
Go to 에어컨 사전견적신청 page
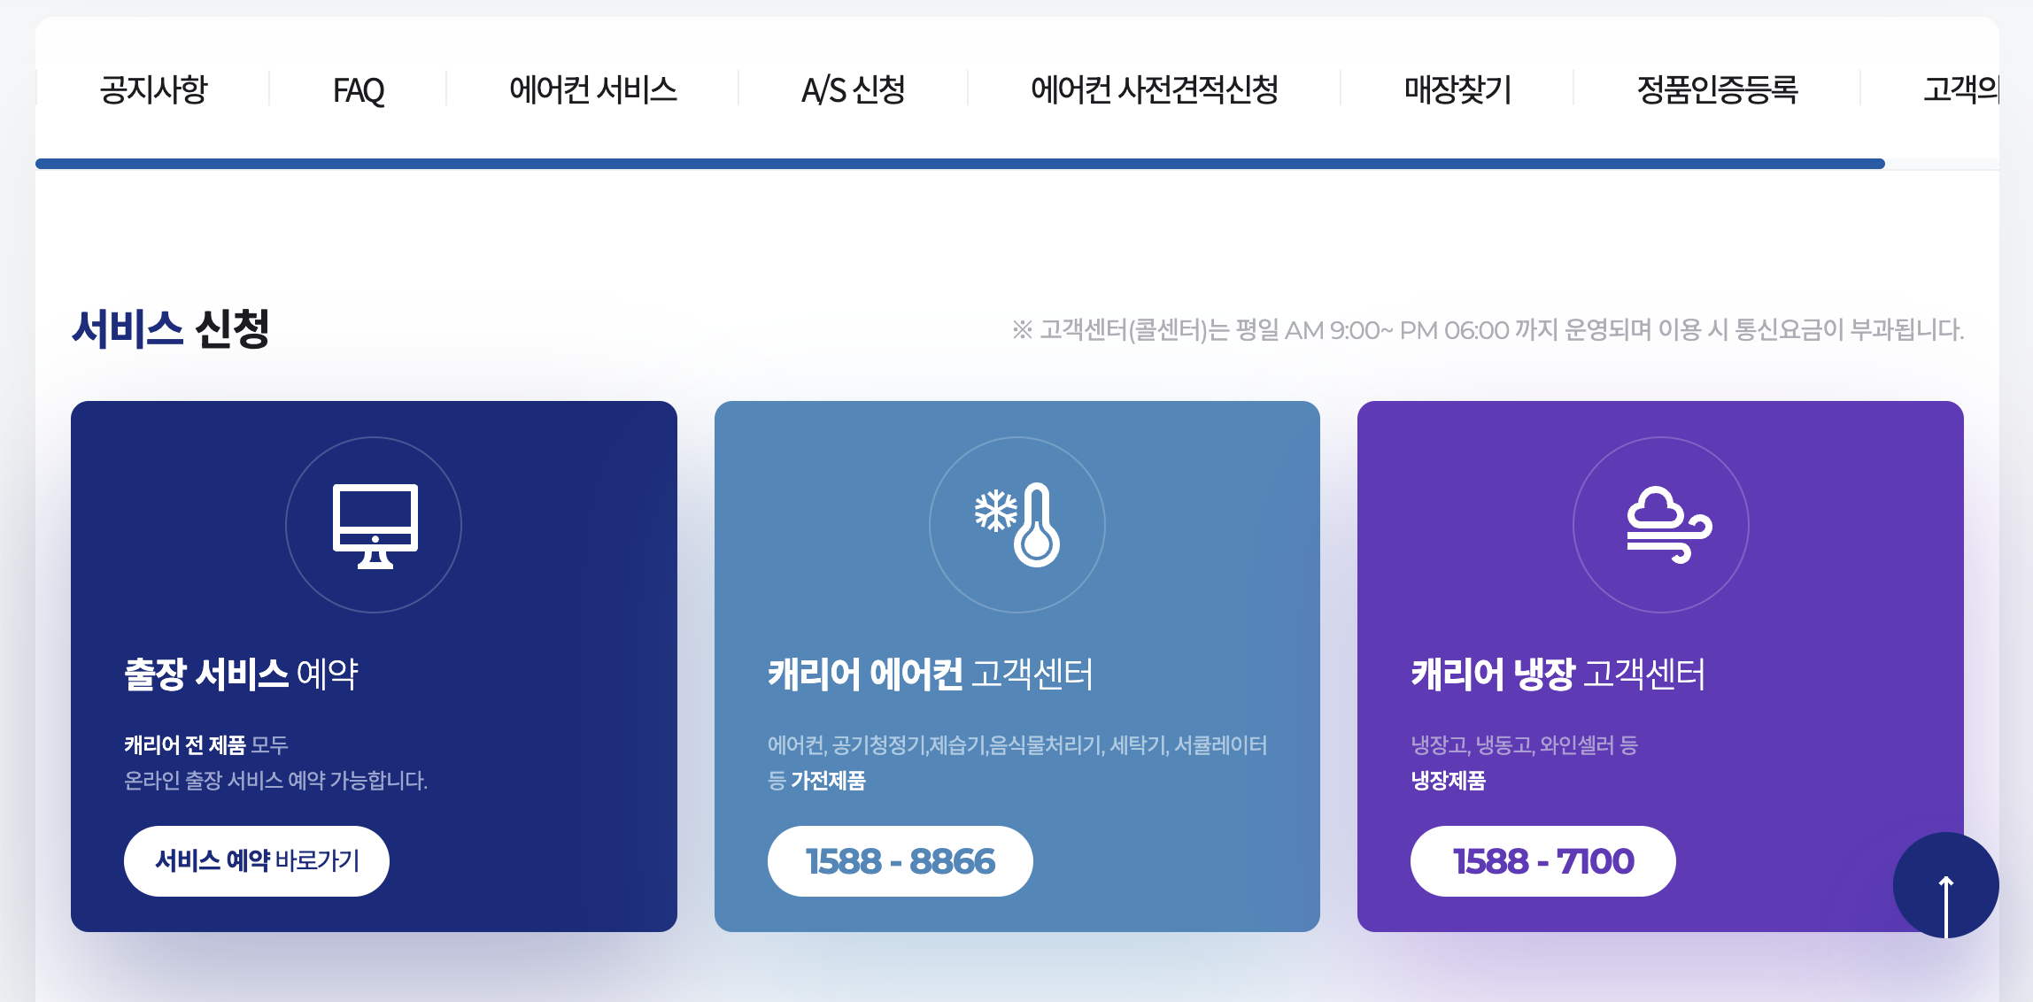click(x=1156, y=89)
